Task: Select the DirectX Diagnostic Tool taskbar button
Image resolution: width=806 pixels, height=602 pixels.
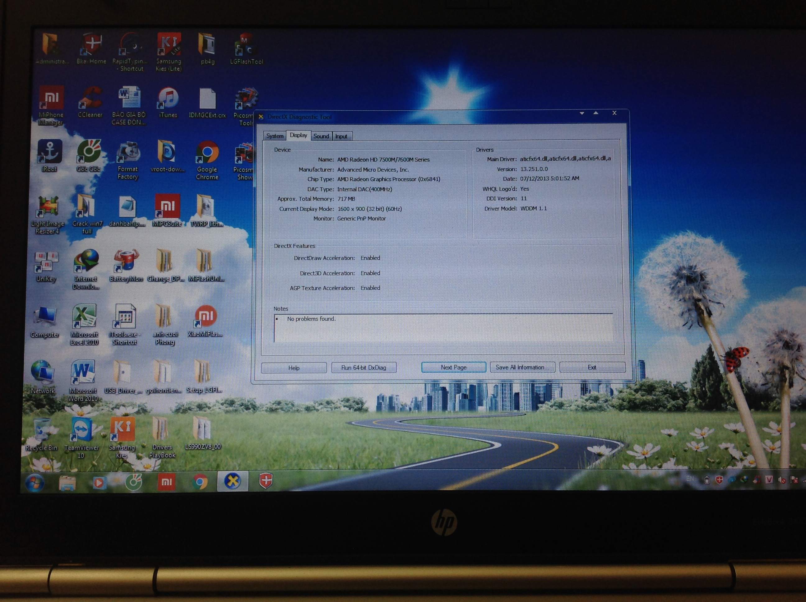Action: pyautogui.click(x=233, y=481)
